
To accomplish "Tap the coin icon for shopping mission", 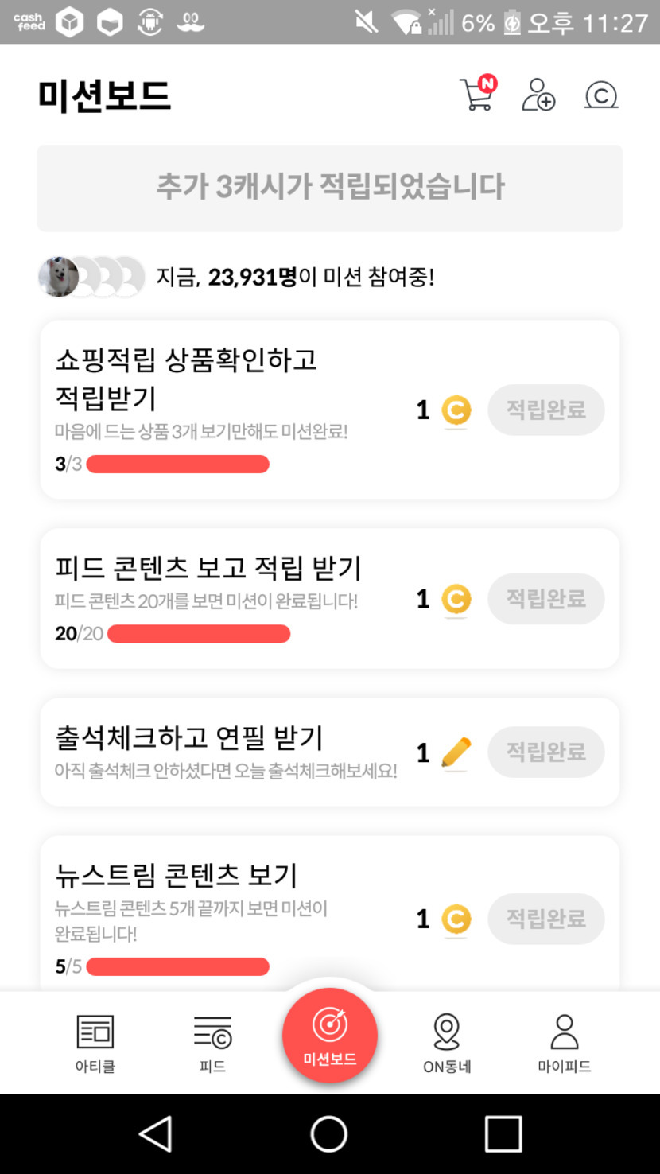I will tap(456, 410).
